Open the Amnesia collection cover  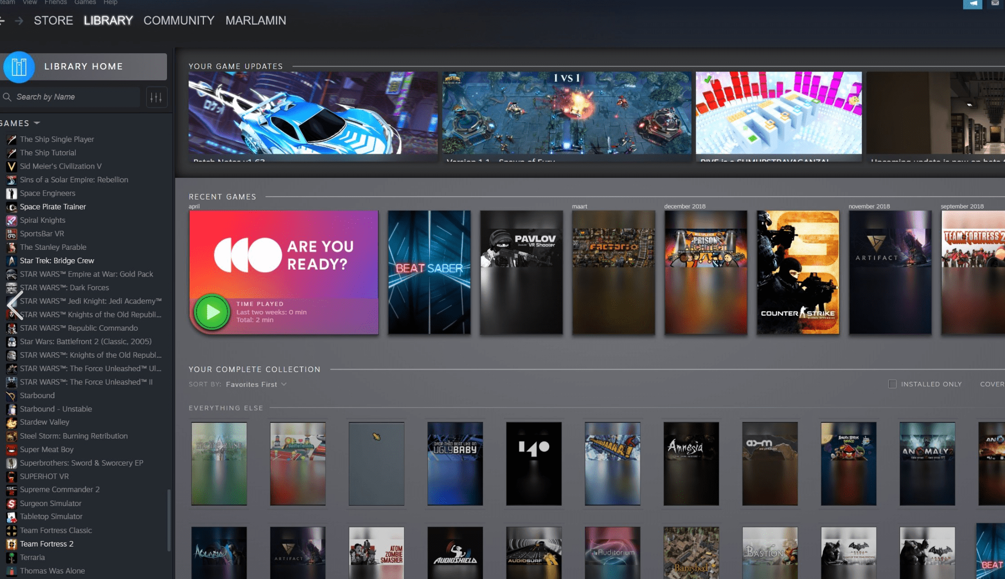(x=691, y=463)
